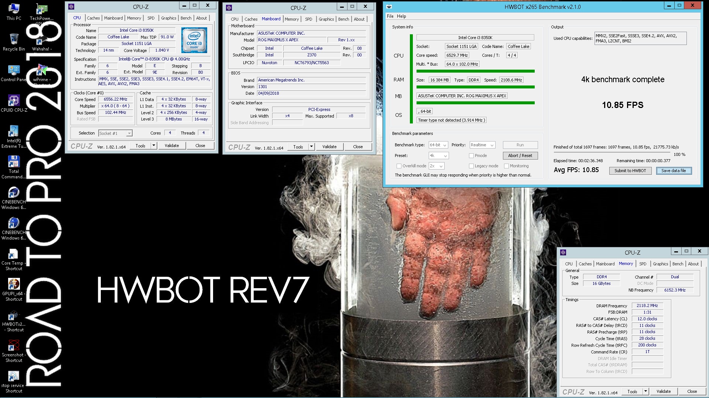This screenshot has height=398, width=709.
Task: Click Abort / Reset button
Action: [520, 156]
